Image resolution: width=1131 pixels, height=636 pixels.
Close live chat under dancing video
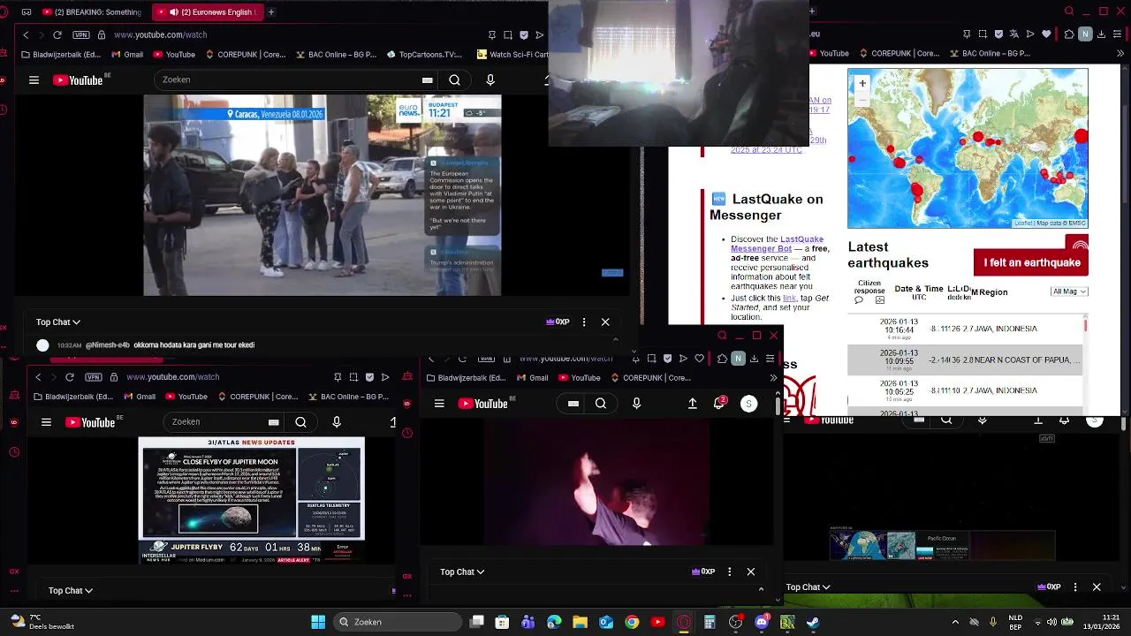751,572
